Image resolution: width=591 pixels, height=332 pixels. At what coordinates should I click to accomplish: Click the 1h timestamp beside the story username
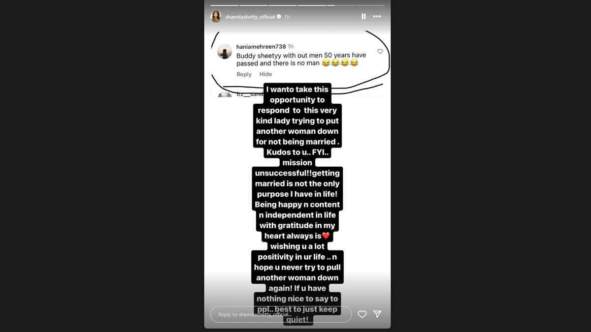(287, 17)
